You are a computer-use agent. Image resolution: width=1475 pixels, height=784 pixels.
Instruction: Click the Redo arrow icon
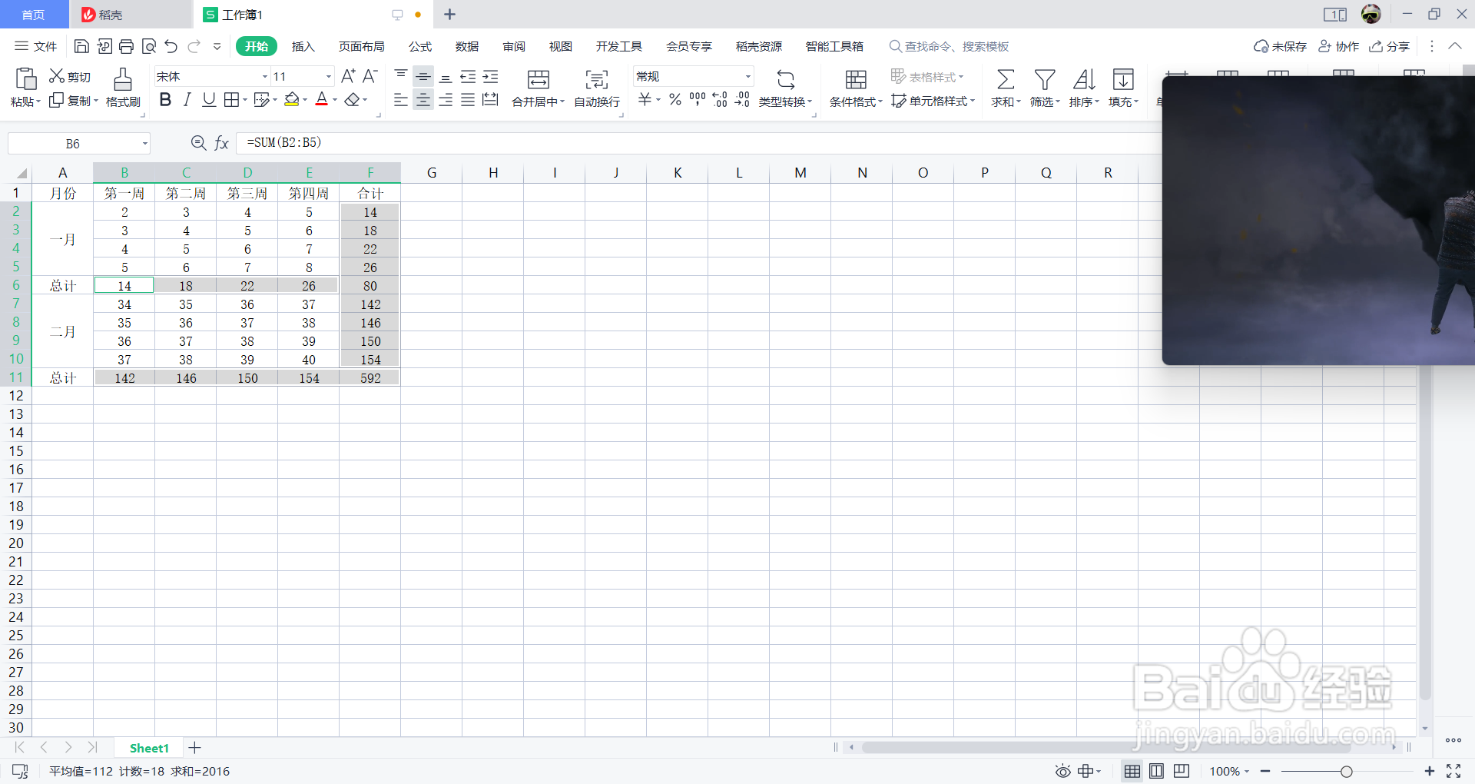(x=194, y=47)
